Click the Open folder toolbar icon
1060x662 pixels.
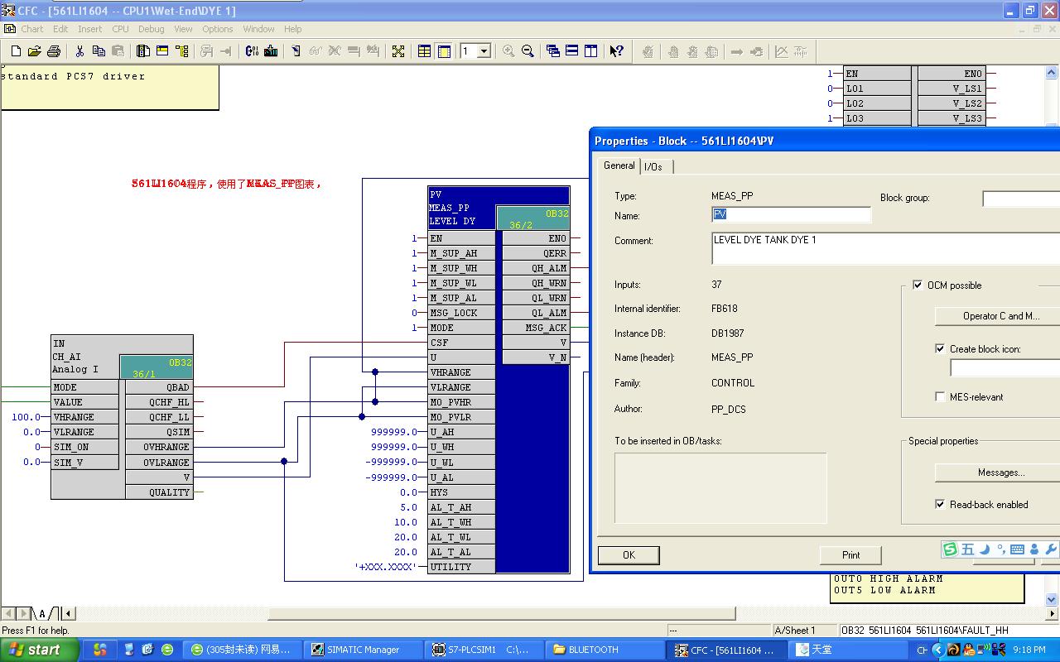pos(34,51)
